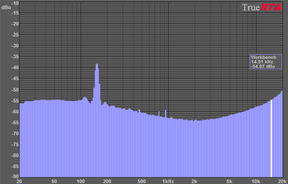The image size is (288, 184).
Task: Click the 'dBu' axis unit label
Action: tap(6, 7)
